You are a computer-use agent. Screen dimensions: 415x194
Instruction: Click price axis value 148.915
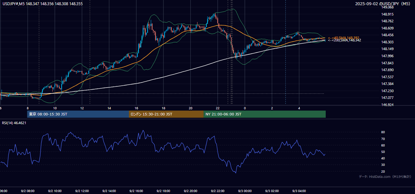click(x=387, y=14)
